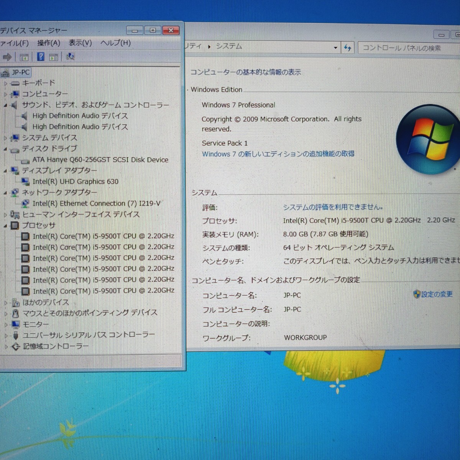Minimize the Device Manager window
Image resolution: width=460 pixels, height=460 pixels.
click(135, 31)
